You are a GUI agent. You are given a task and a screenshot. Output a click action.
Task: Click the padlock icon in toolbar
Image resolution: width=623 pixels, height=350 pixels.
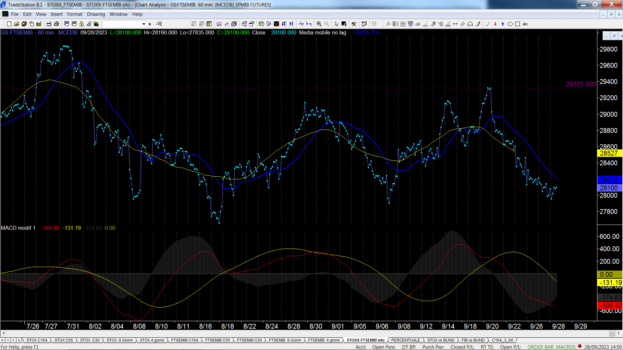click(81, 24)
